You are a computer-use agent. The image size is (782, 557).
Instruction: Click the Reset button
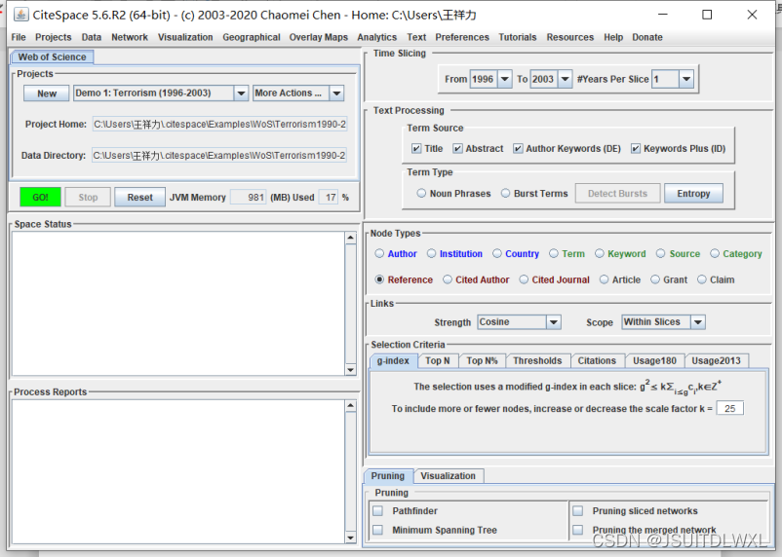click(x=139, y=198)
